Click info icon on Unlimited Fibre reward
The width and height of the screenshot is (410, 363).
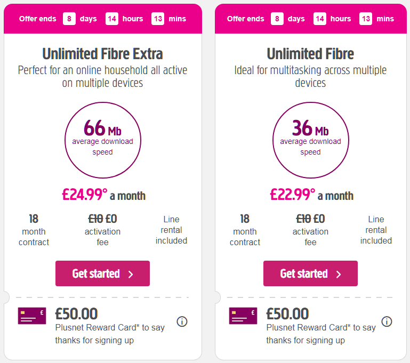(x=387, y=321)
